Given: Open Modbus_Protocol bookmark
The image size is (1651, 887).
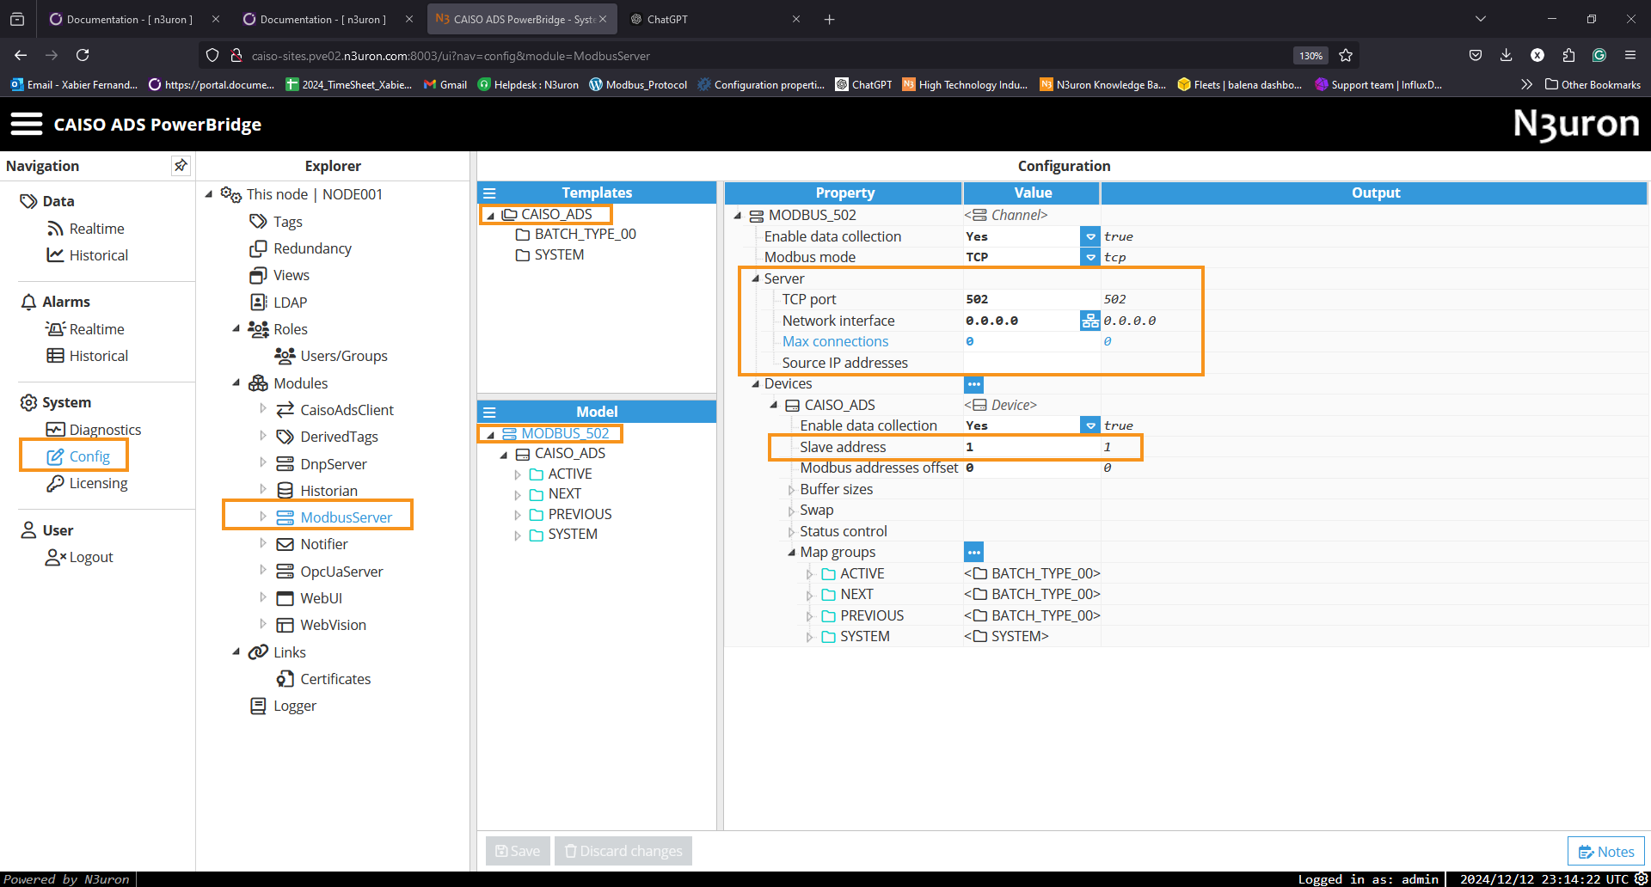Looking at the screenshot, I should pyautogui.click(x=638, y=84).
